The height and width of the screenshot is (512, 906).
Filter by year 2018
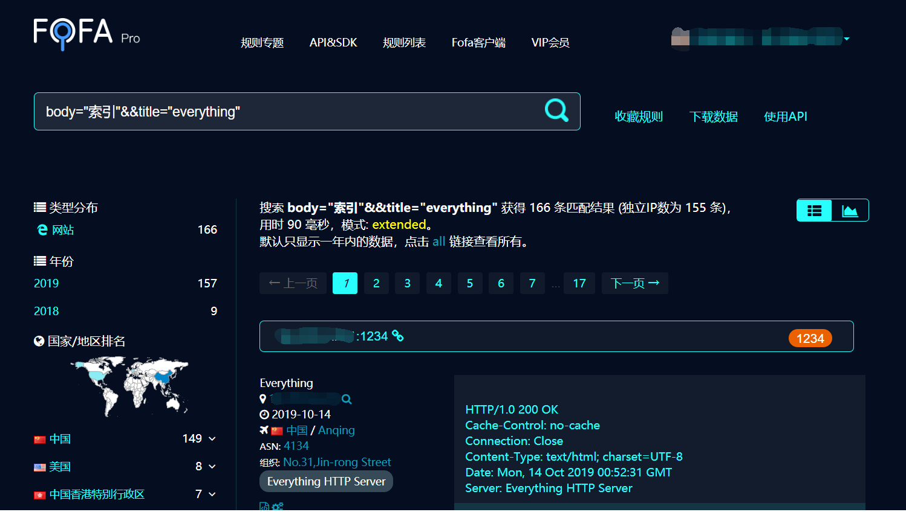[47, 311]
